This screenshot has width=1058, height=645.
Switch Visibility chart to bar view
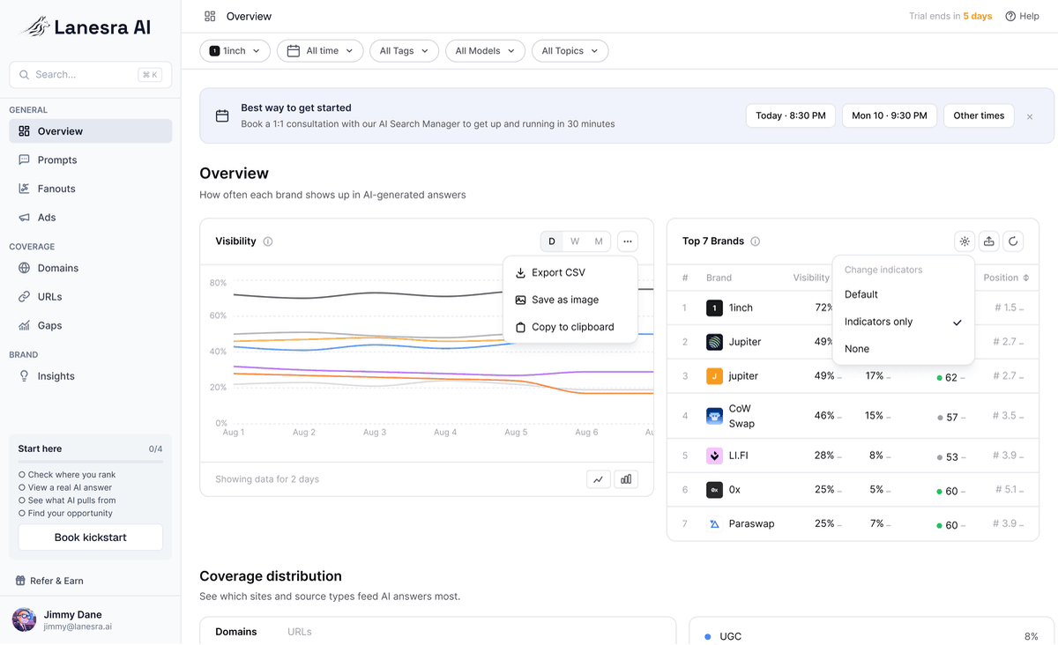626,479
